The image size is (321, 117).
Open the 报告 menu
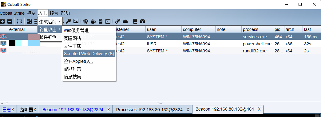54,13
